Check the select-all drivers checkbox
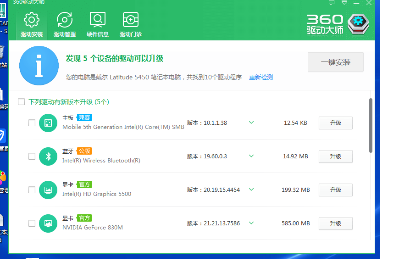Viewport: 399px width, 279px height. tap(22, 102)
